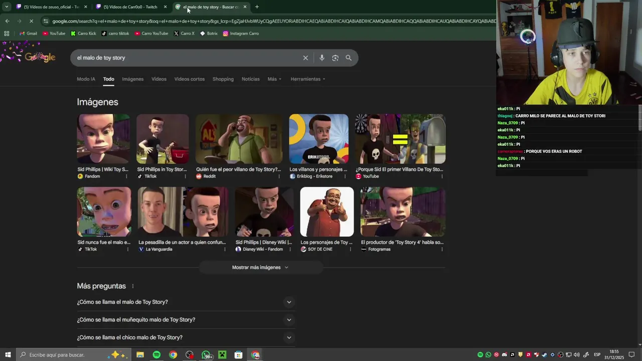The image size is (642, 361).
Task: Open the Gmail bookmark
Action: pyautogui.click(x=28, y=34)
